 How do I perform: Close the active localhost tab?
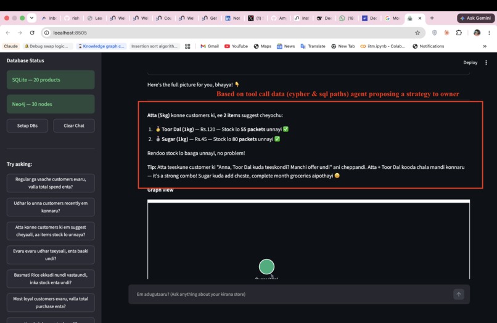(x=420, y=18)
